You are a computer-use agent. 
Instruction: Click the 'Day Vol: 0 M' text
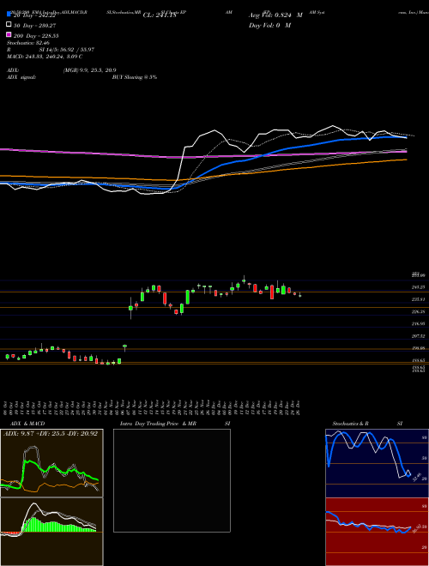269,25
